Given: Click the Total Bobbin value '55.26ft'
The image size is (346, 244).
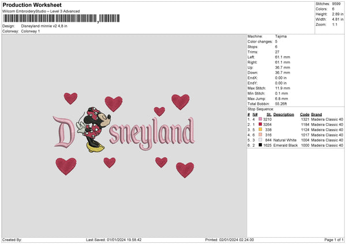Looking at the screenshot, I should (x=281, y=104).
